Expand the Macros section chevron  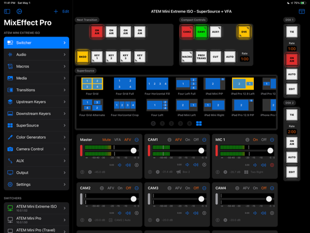pos(65,66)
